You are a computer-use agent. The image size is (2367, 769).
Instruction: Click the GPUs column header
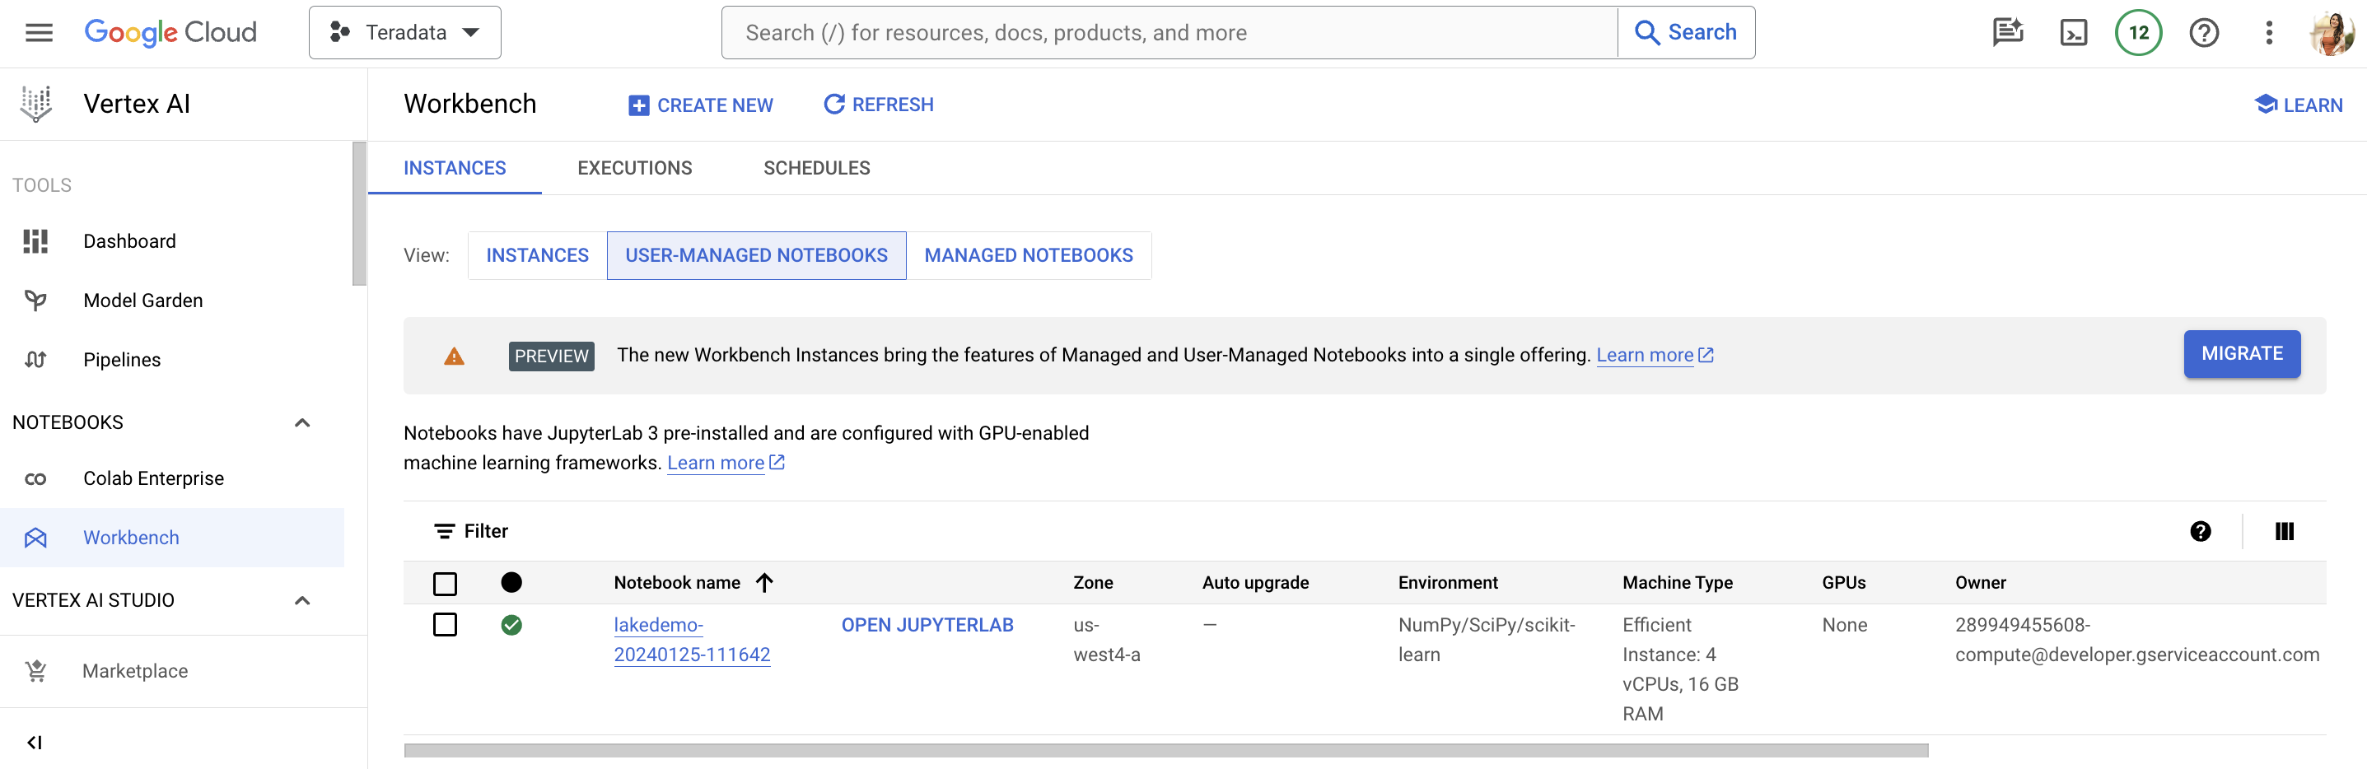pos(1843,582)
